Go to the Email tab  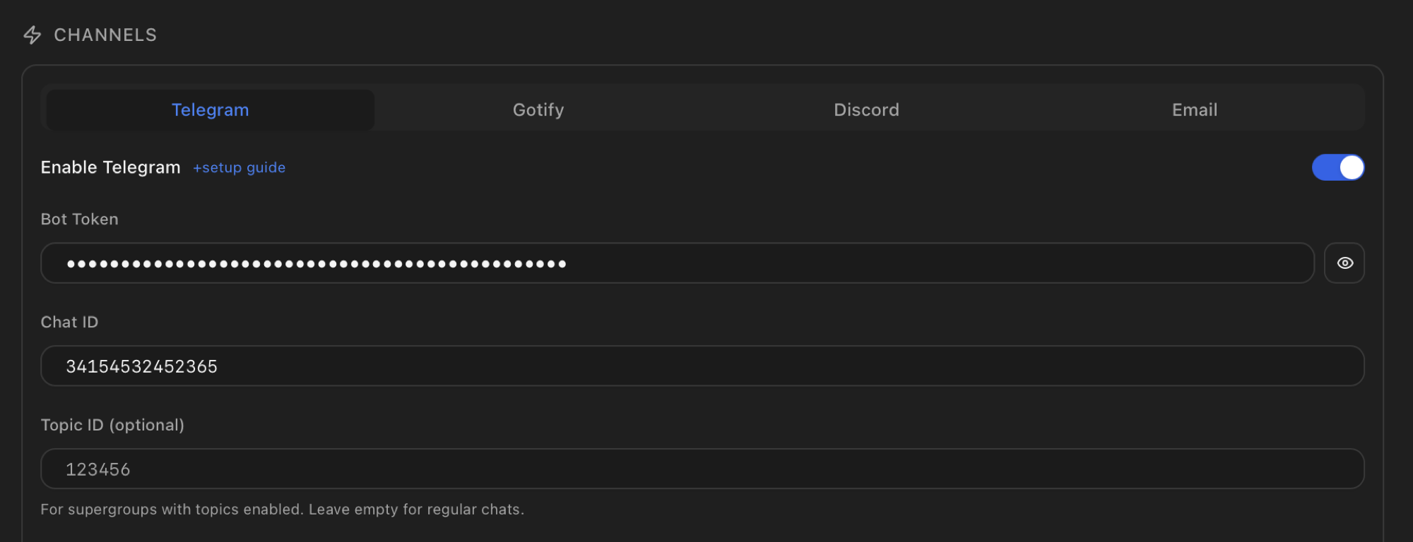point(1195,110)
